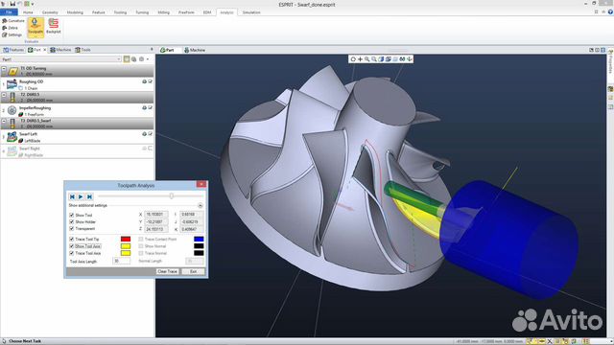Click the Swarf Left operation icon
Viewport: 614px width, 345px height.
tap(12, 136)
